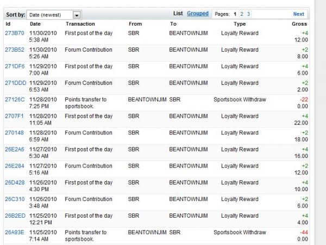
Task: Open transaction 271DDD
Action: (15, 83)
